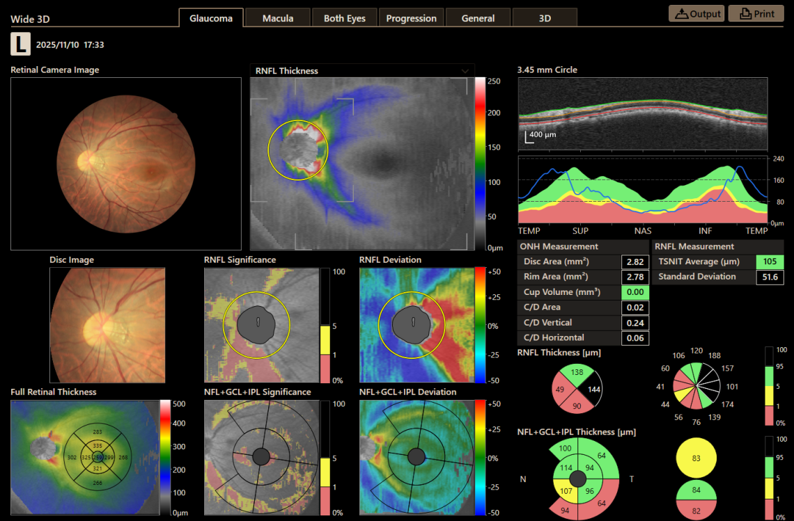Select the left-eye L indicator

pos(20,44)
